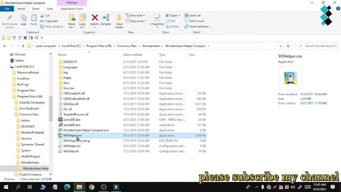Click Select all
Viewport: 341px width, 192px height.
[192, 15]
